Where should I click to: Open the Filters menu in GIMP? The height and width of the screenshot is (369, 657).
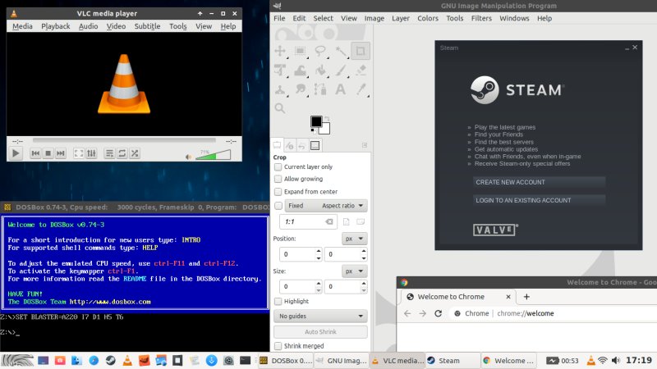coord(481,18)
